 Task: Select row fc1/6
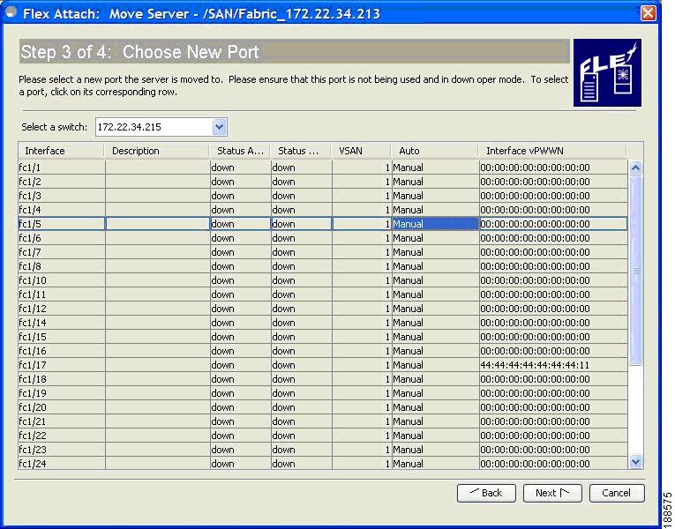point(323,238)
